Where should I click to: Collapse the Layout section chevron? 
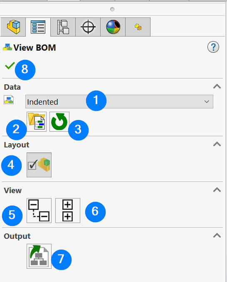tap(217, 144)
